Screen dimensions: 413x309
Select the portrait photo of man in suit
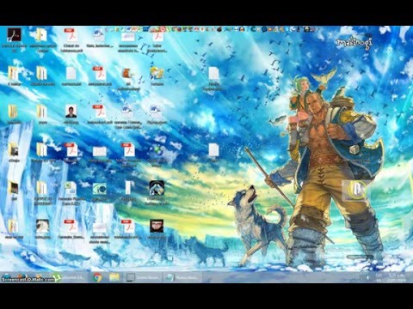click(71, 112)
